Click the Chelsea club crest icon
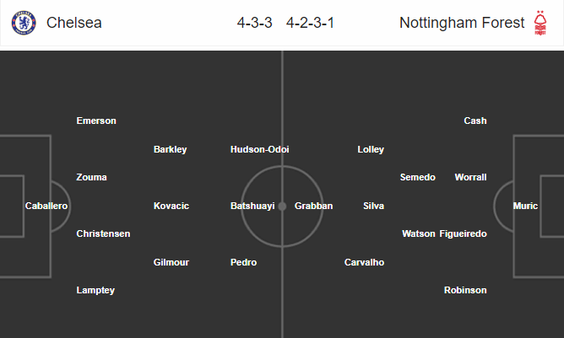The height and width of the screenshot is (338, 564). [24, 23]
